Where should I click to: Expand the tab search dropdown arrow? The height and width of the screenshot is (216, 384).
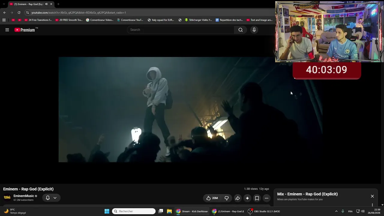4,4
